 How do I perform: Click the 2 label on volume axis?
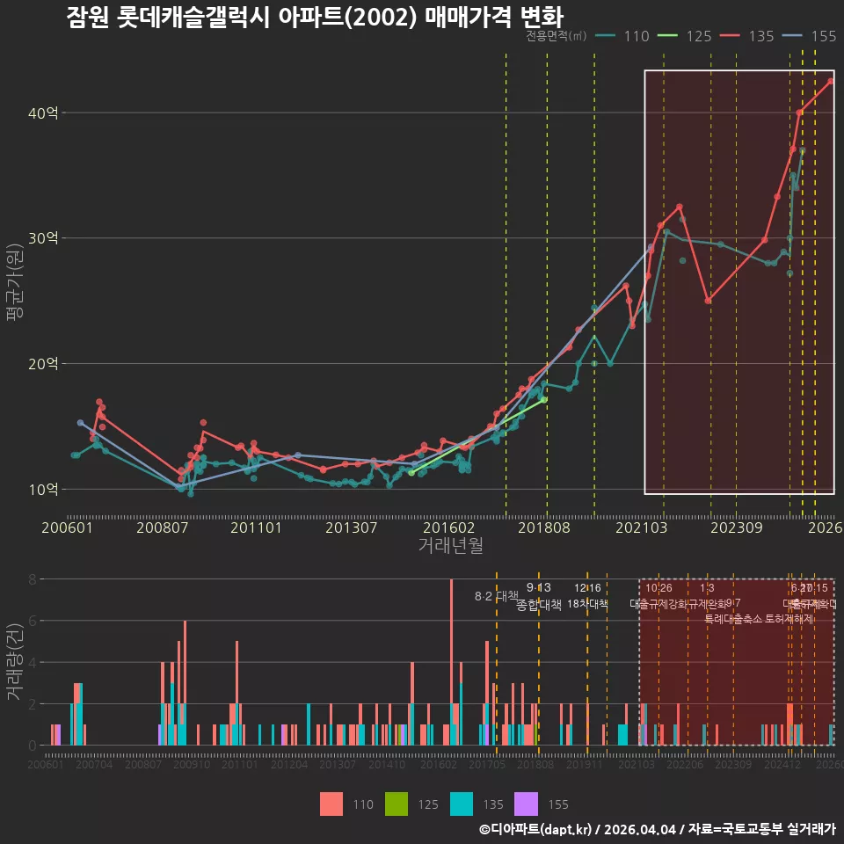[x=33, y=704]
